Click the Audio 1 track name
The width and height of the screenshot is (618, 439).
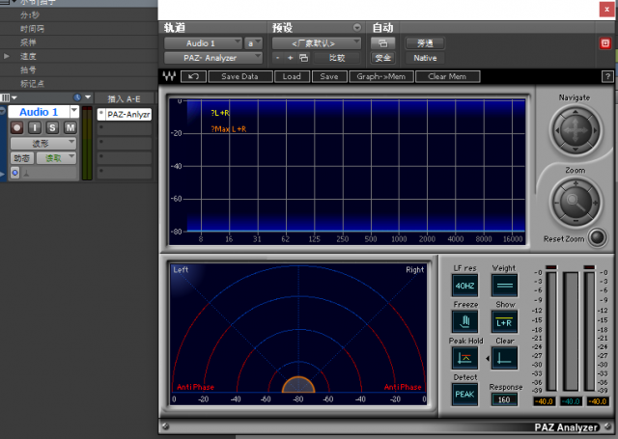39,112
